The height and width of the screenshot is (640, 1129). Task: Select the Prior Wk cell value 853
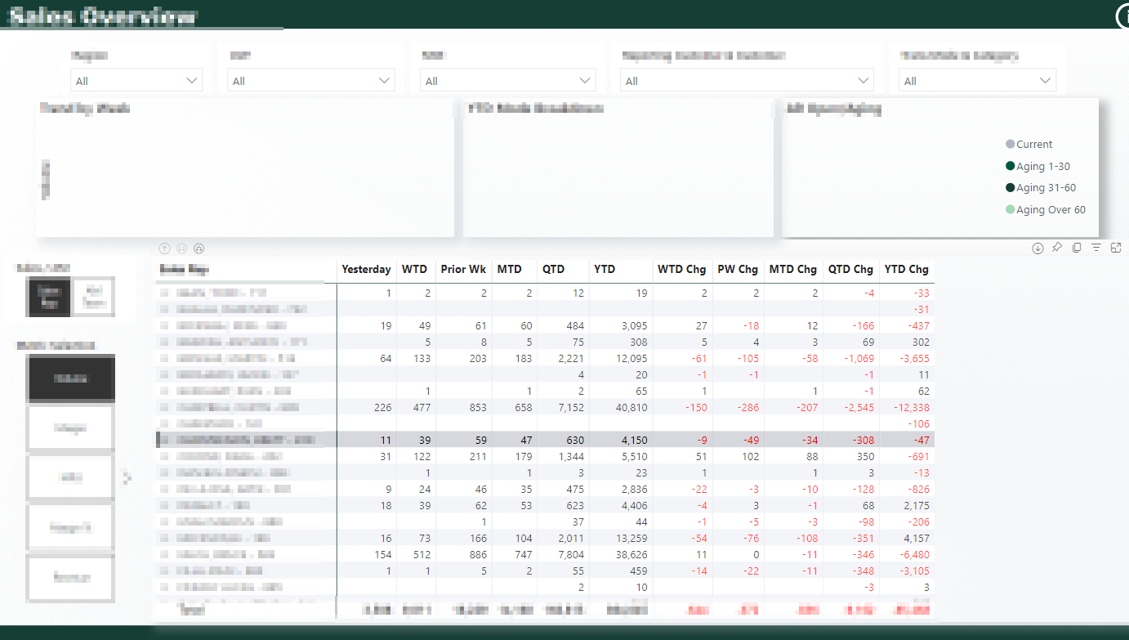pos(477,407)
